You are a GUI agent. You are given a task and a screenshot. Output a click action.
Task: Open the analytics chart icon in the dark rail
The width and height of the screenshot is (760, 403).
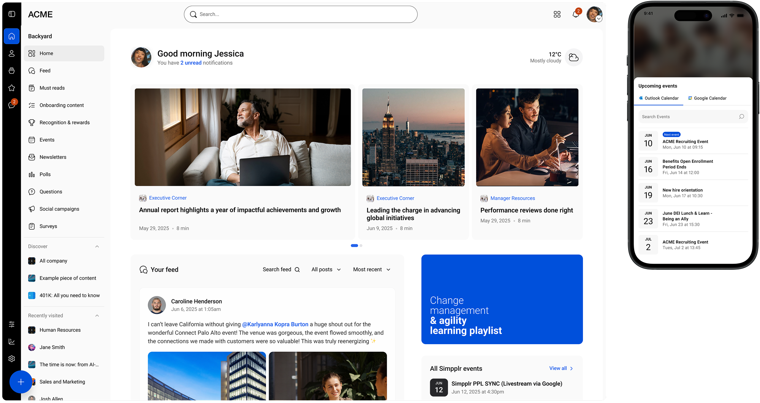click(12, 342)
